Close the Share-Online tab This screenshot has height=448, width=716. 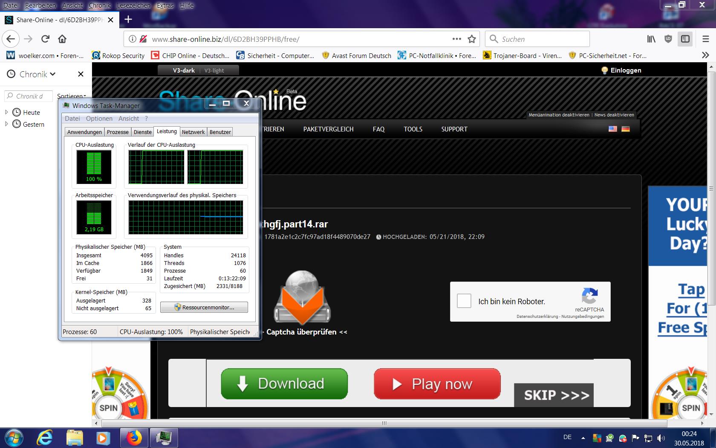tap(111, 20)
